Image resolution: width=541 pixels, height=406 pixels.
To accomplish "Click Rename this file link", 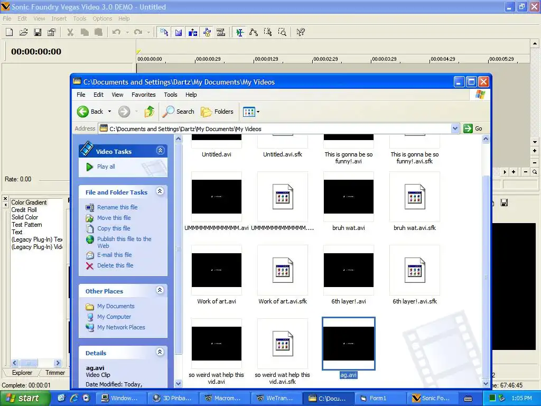I will tap(117, 207).
